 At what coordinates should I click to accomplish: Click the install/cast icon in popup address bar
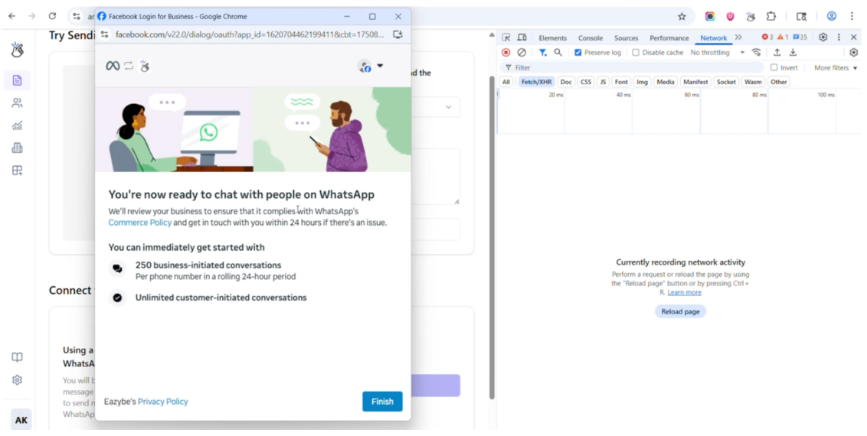(x=398, y=34)
